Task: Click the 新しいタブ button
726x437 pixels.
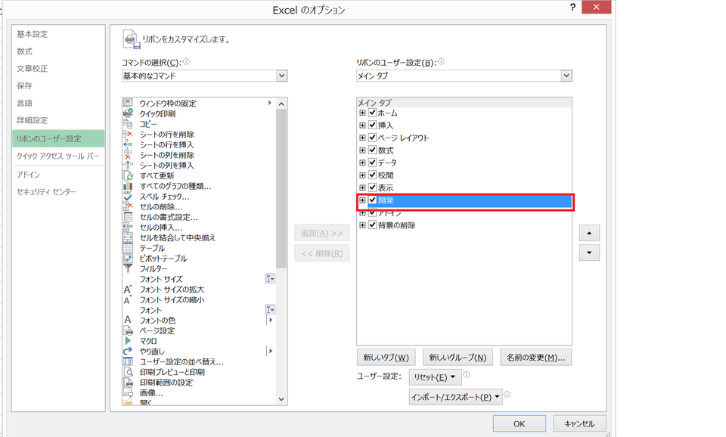Action: [x=386, y=358]
